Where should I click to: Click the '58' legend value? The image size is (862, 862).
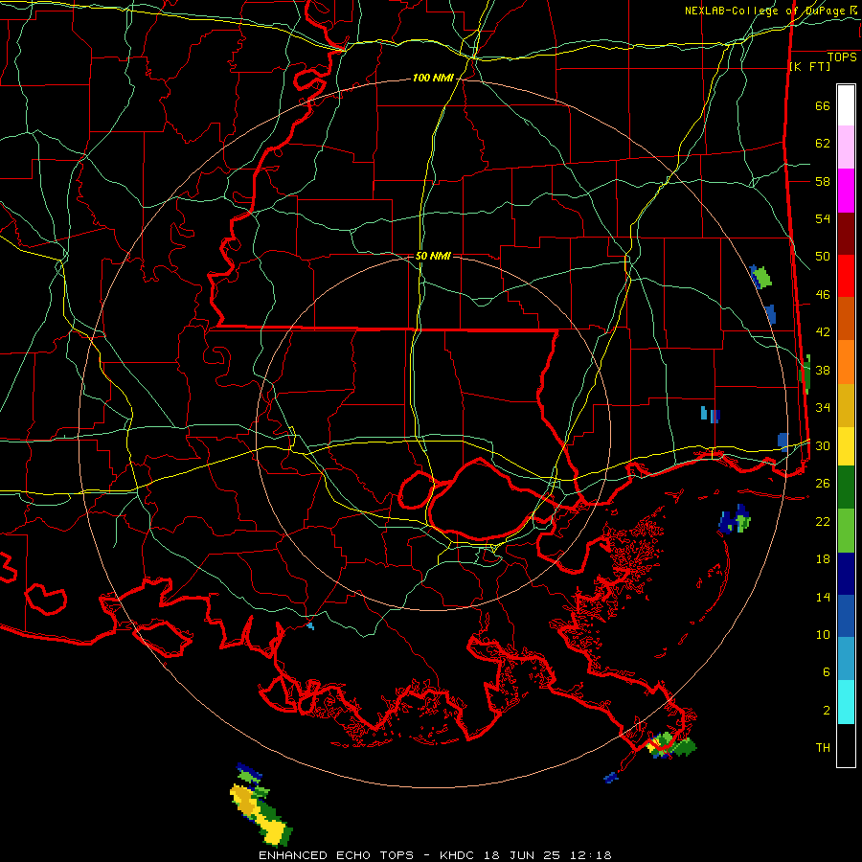tap(823, 181)
